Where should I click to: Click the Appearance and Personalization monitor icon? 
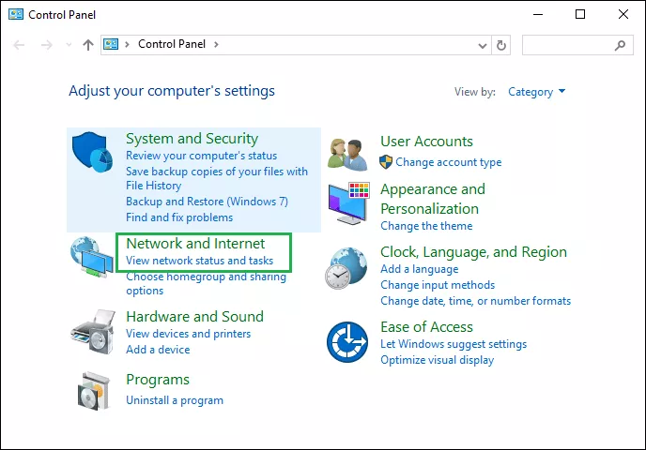pos(349,203)
